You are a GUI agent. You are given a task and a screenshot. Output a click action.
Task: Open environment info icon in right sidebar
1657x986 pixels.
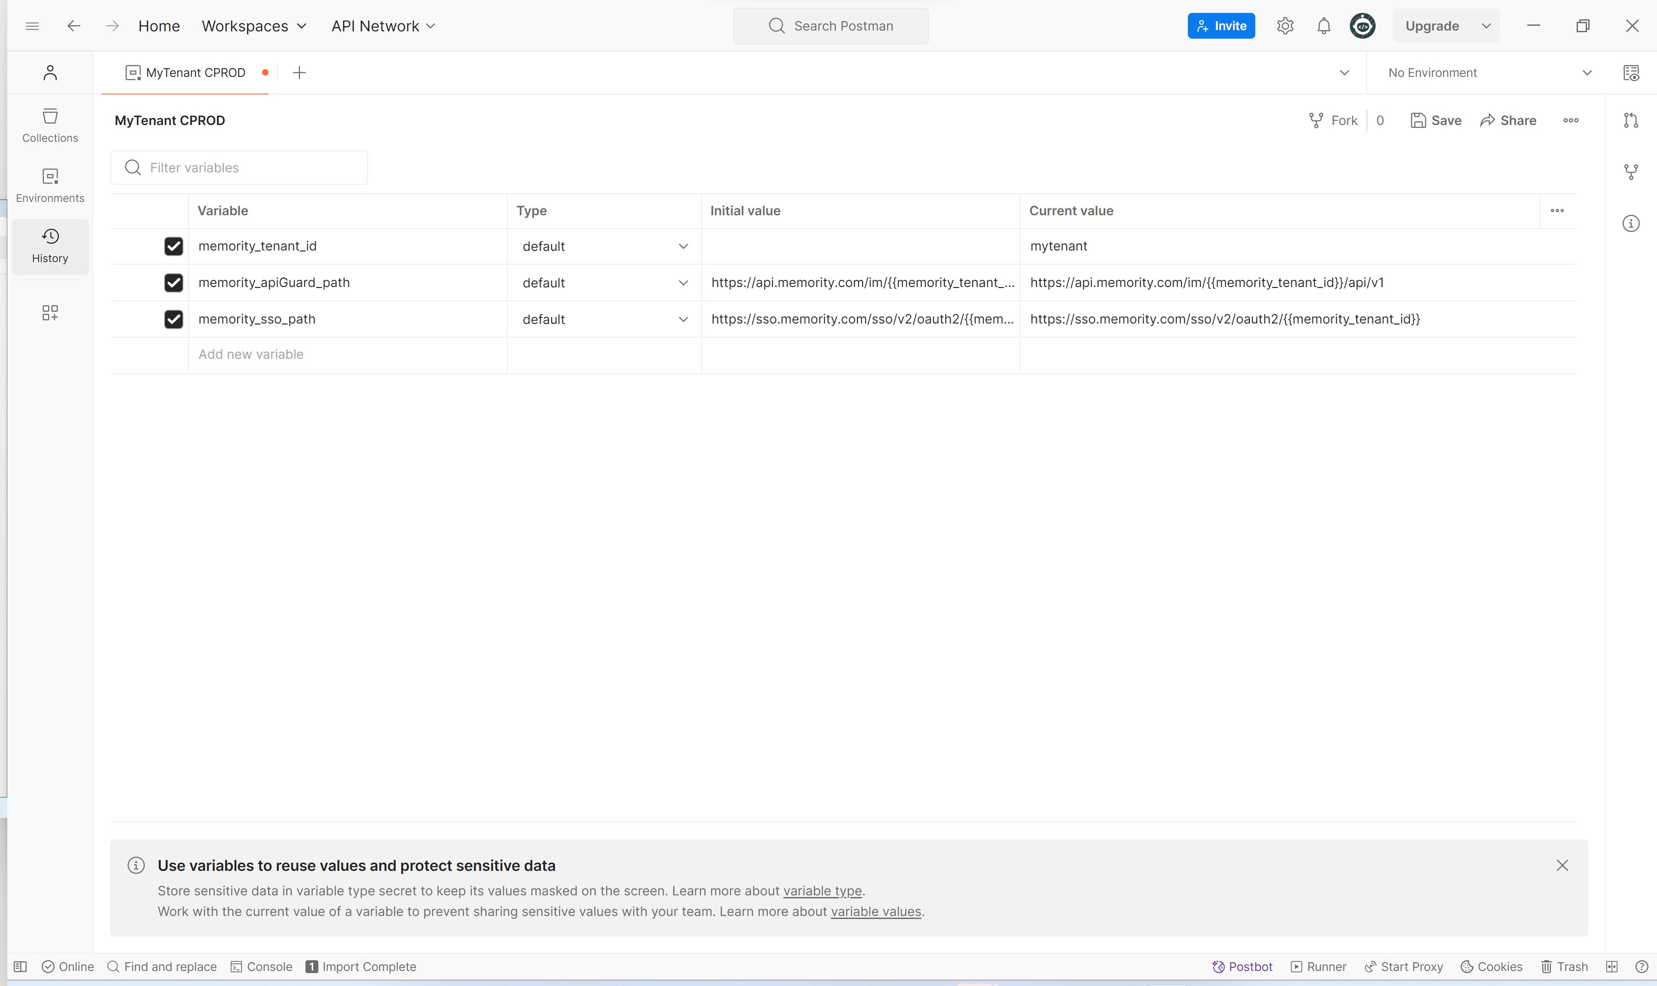click(1630, 223)
